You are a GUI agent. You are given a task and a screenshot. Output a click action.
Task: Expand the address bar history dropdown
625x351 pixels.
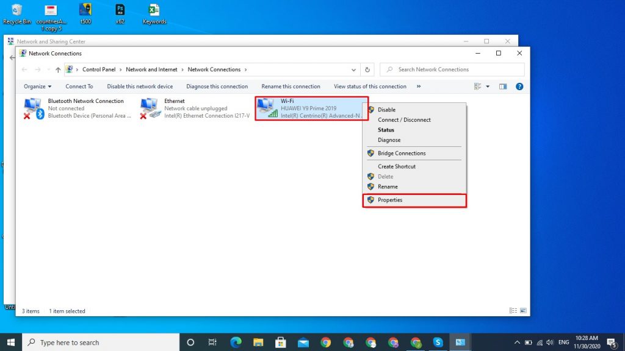tap(354, 69)
